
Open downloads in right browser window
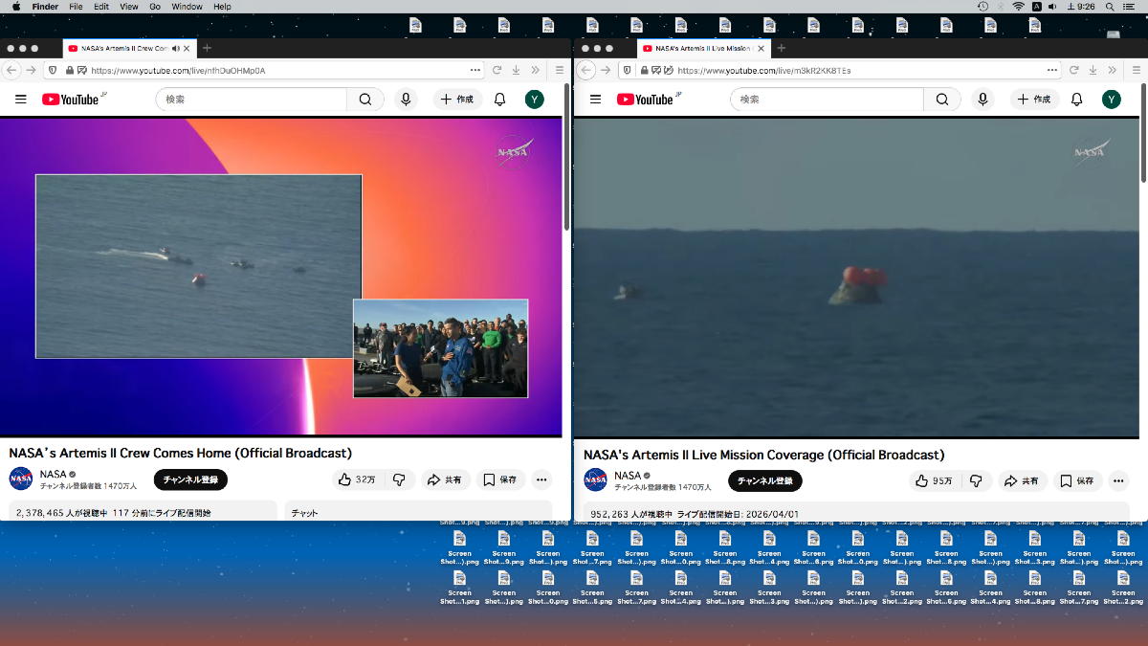tap(1093, 70)
